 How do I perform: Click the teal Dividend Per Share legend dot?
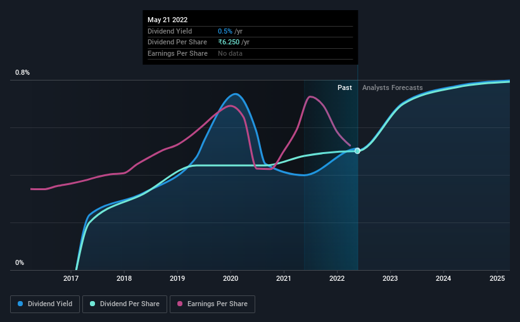tap(92, 304)
